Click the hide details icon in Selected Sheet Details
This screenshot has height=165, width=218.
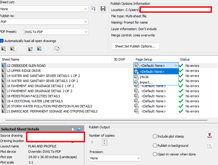73,129
